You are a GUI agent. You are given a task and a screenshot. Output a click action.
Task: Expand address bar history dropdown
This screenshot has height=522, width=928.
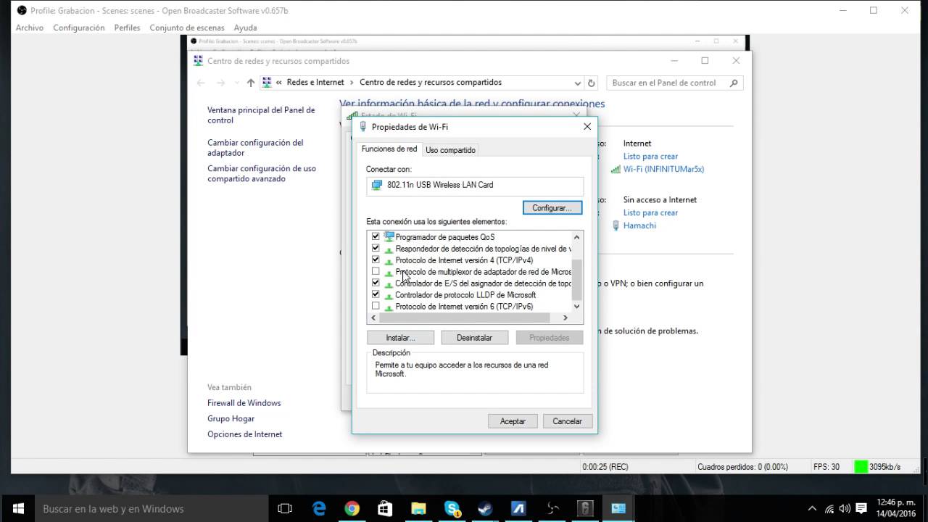tap(578, 83)
